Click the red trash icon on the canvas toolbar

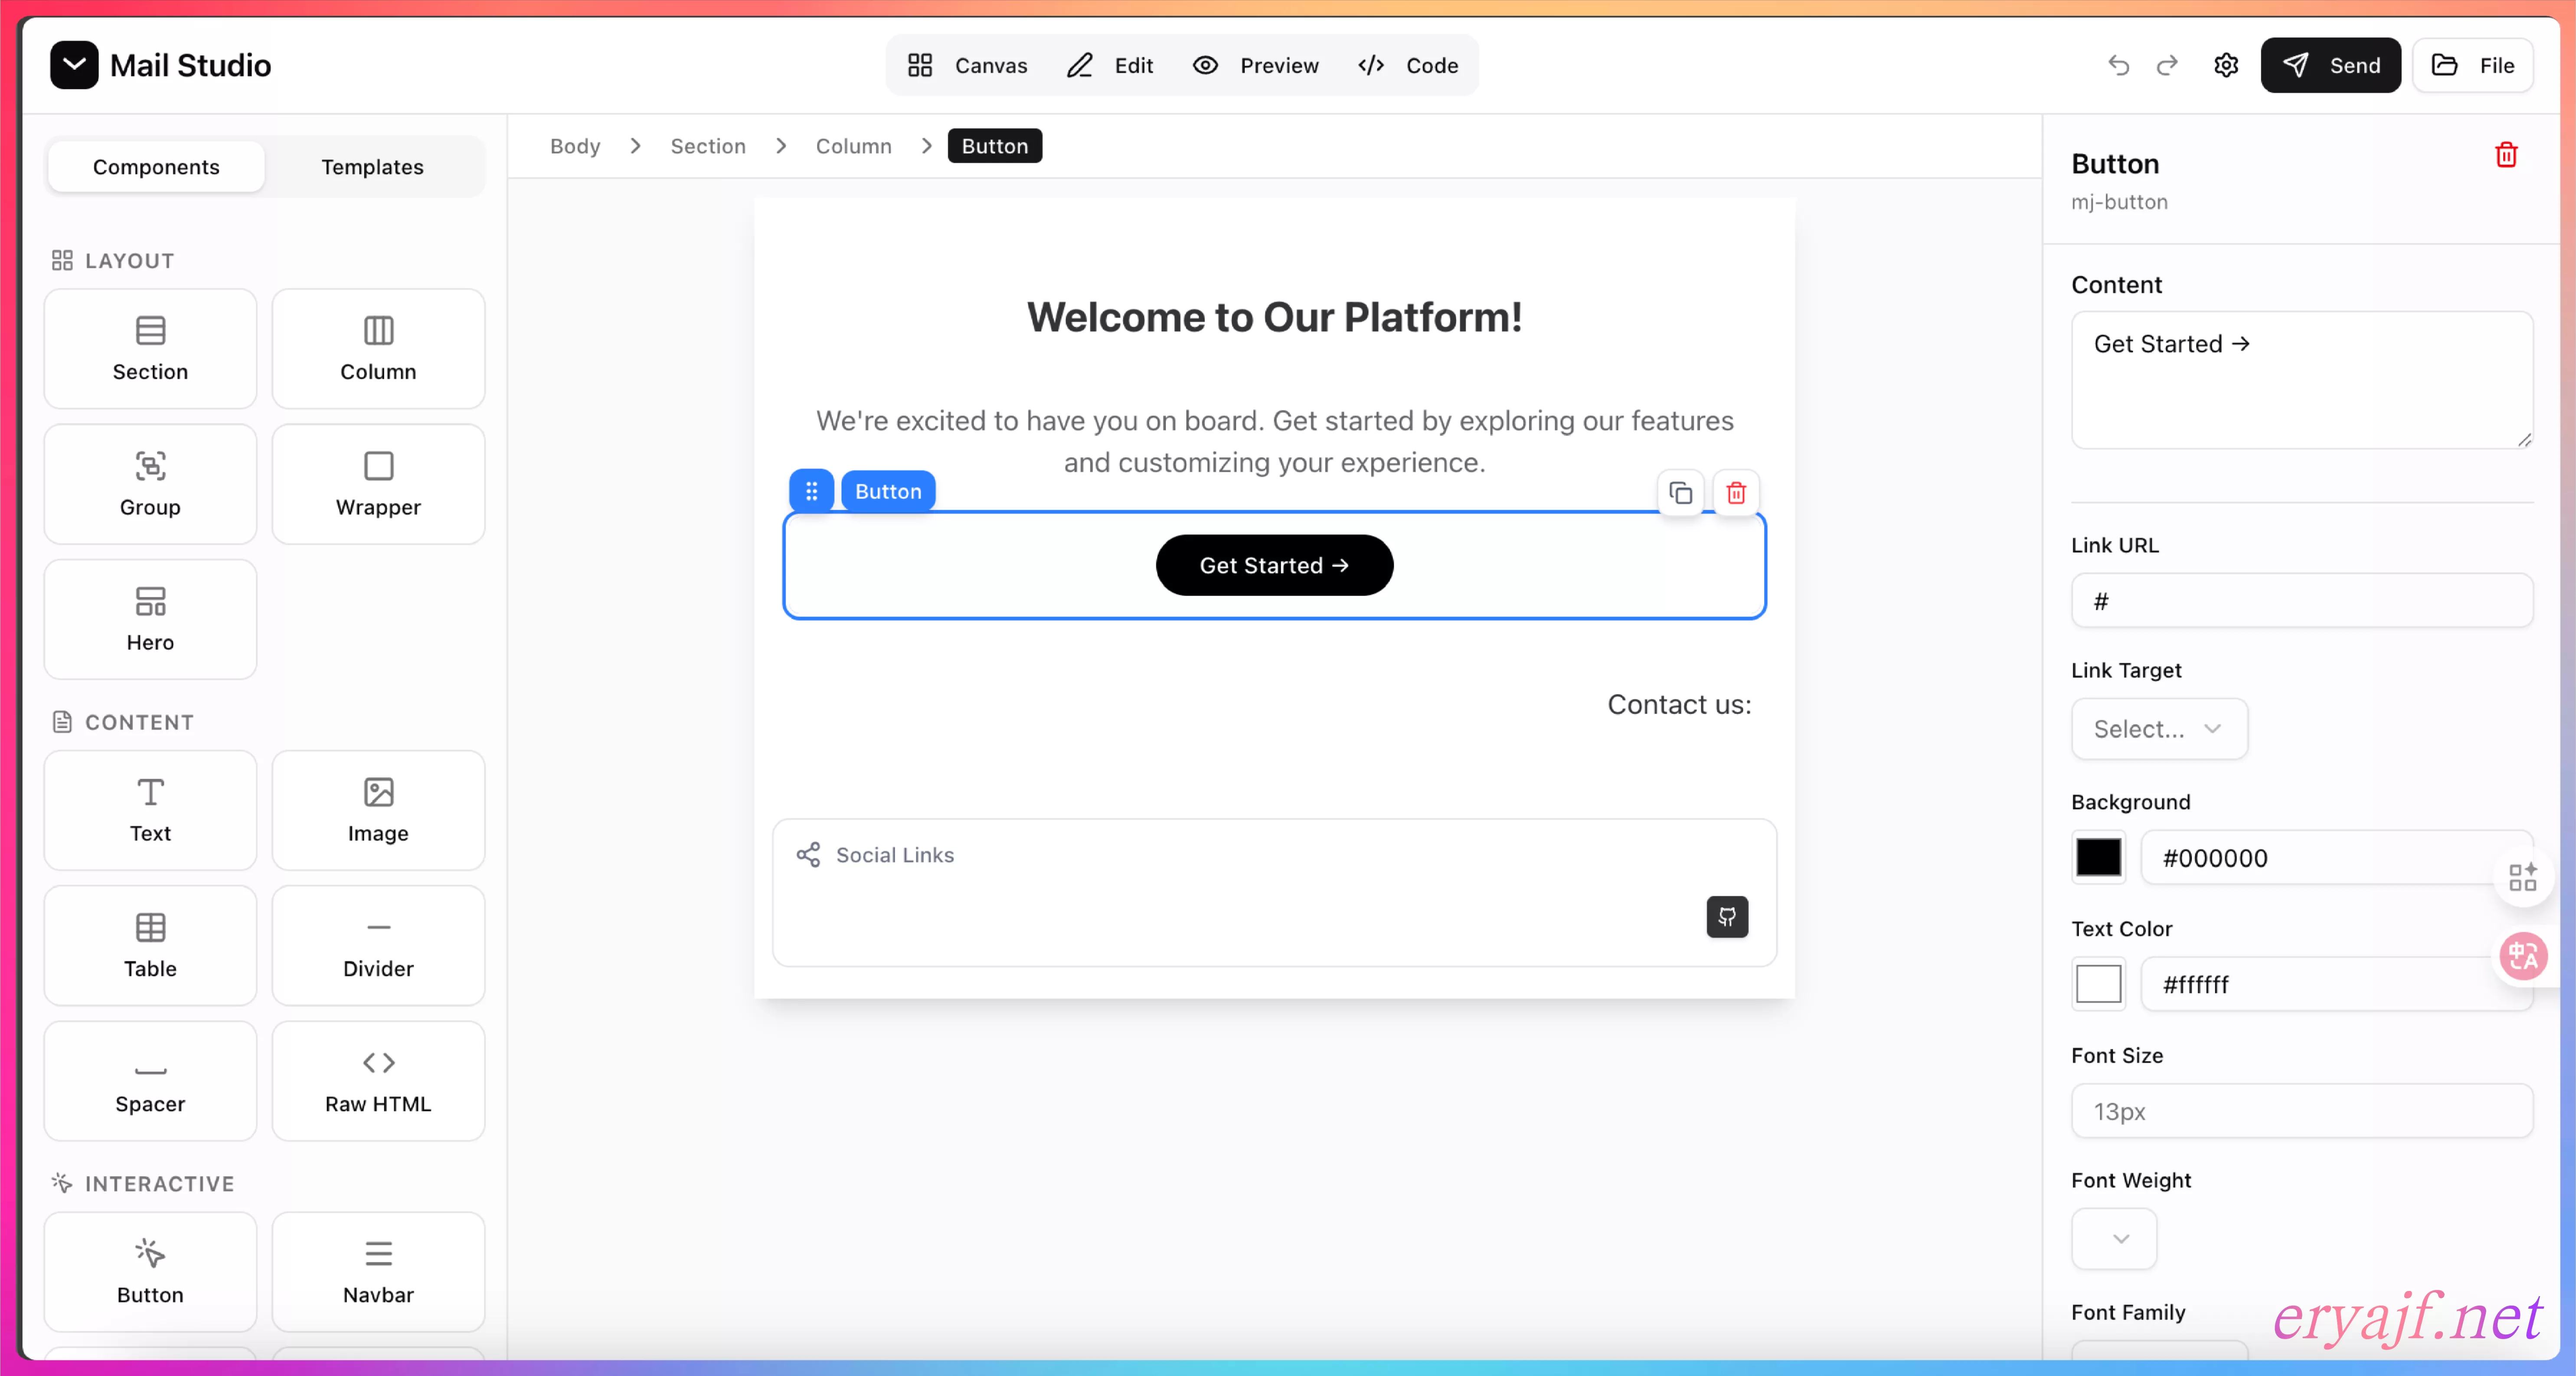coord(1736,492)
